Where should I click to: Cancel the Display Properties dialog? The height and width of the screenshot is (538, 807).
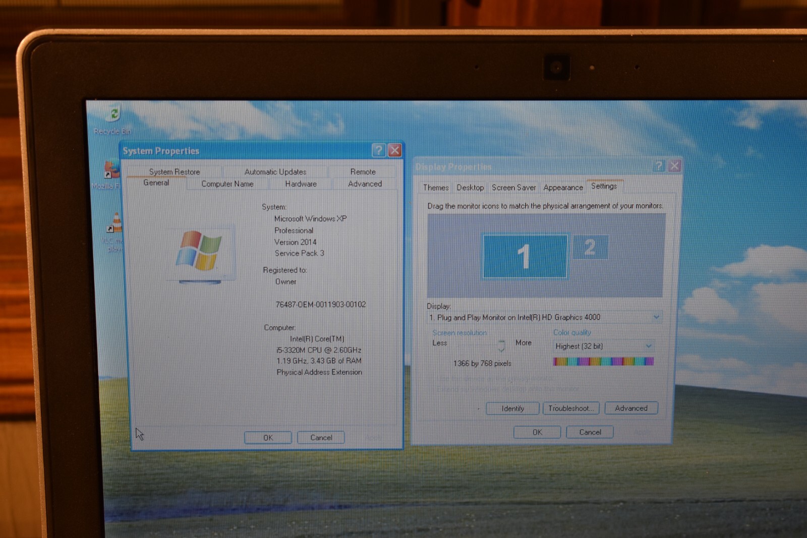tap(590, 432)
